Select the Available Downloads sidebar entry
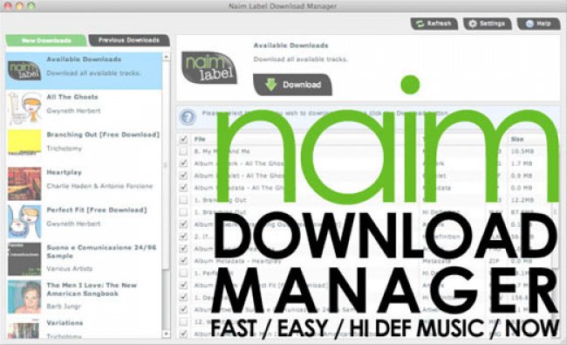Viewport: 567px width, 345px height. tap(84, 71)
